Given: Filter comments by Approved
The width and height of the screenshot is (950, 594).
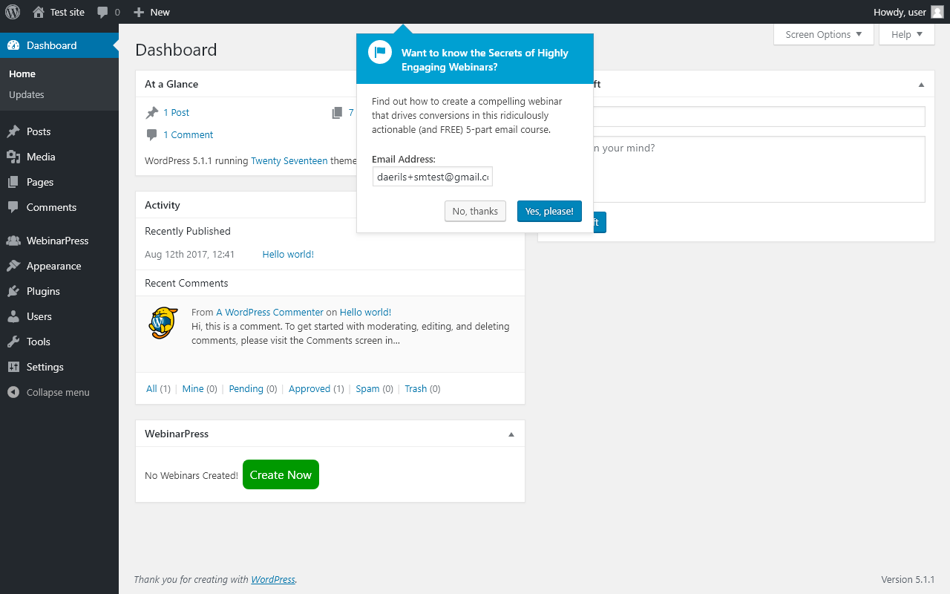Looking at the screenshot, I should point(309,388).
